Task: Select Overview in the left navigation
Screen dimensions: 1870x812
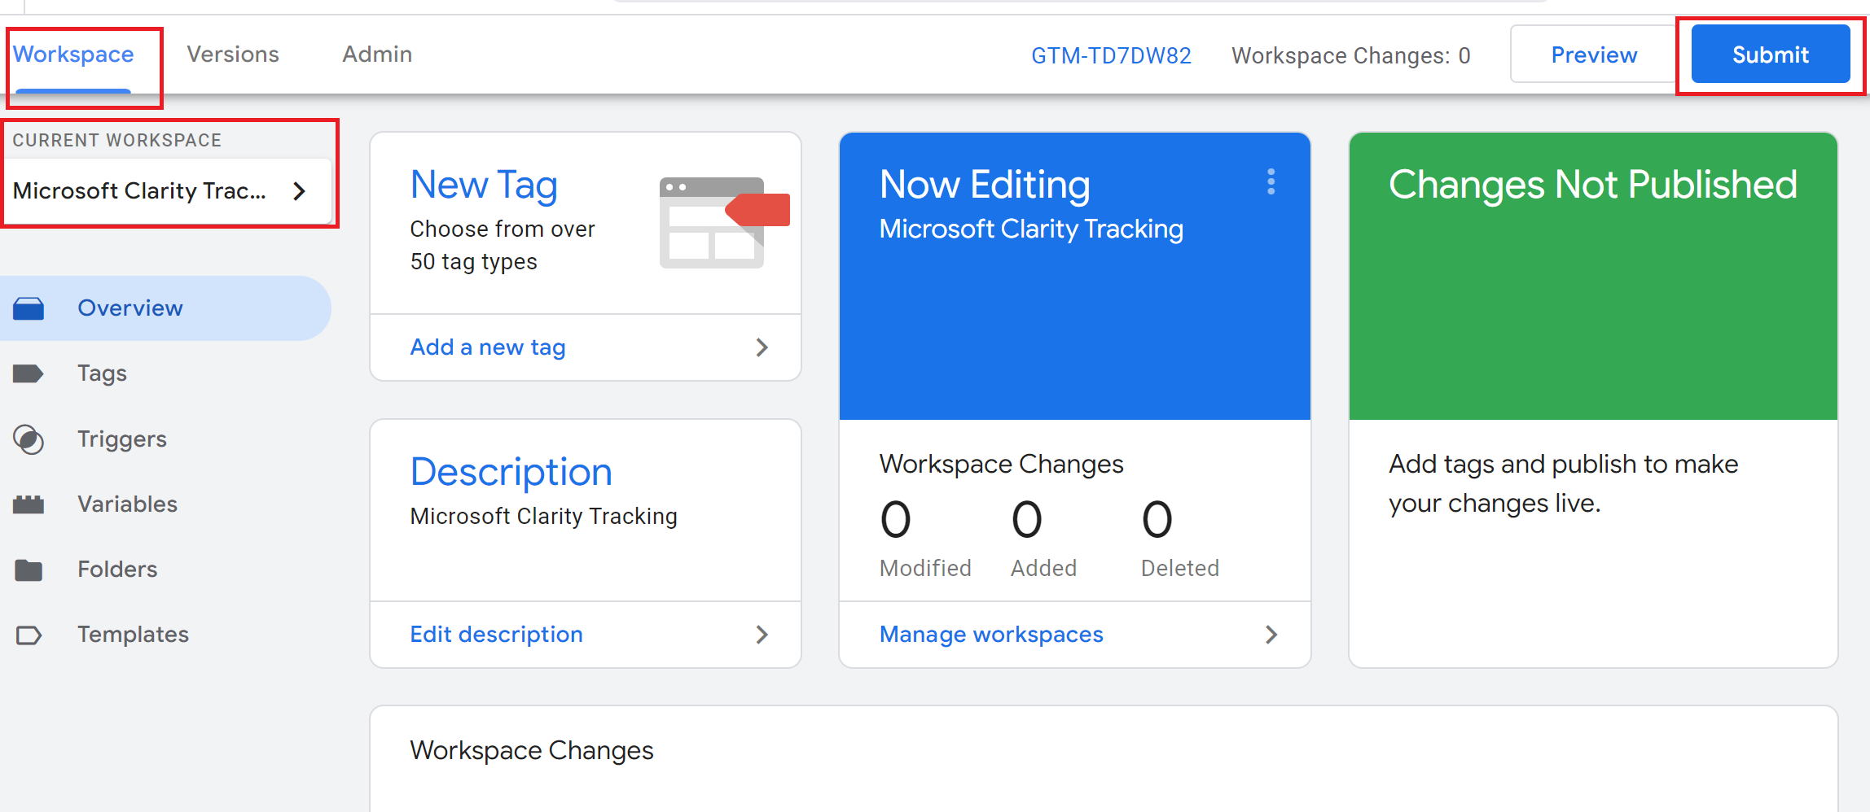Action: tap(165, 308)
